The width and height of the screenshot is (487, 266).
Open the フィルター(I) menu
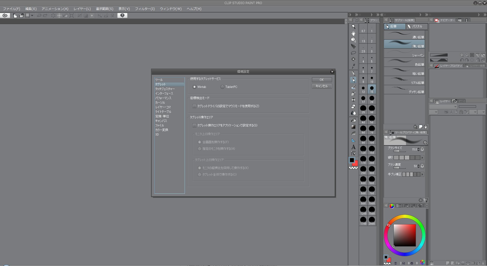pos(145,9)
